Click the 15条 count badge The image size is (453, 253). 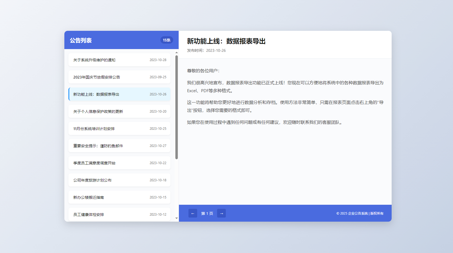click(166, 40)
